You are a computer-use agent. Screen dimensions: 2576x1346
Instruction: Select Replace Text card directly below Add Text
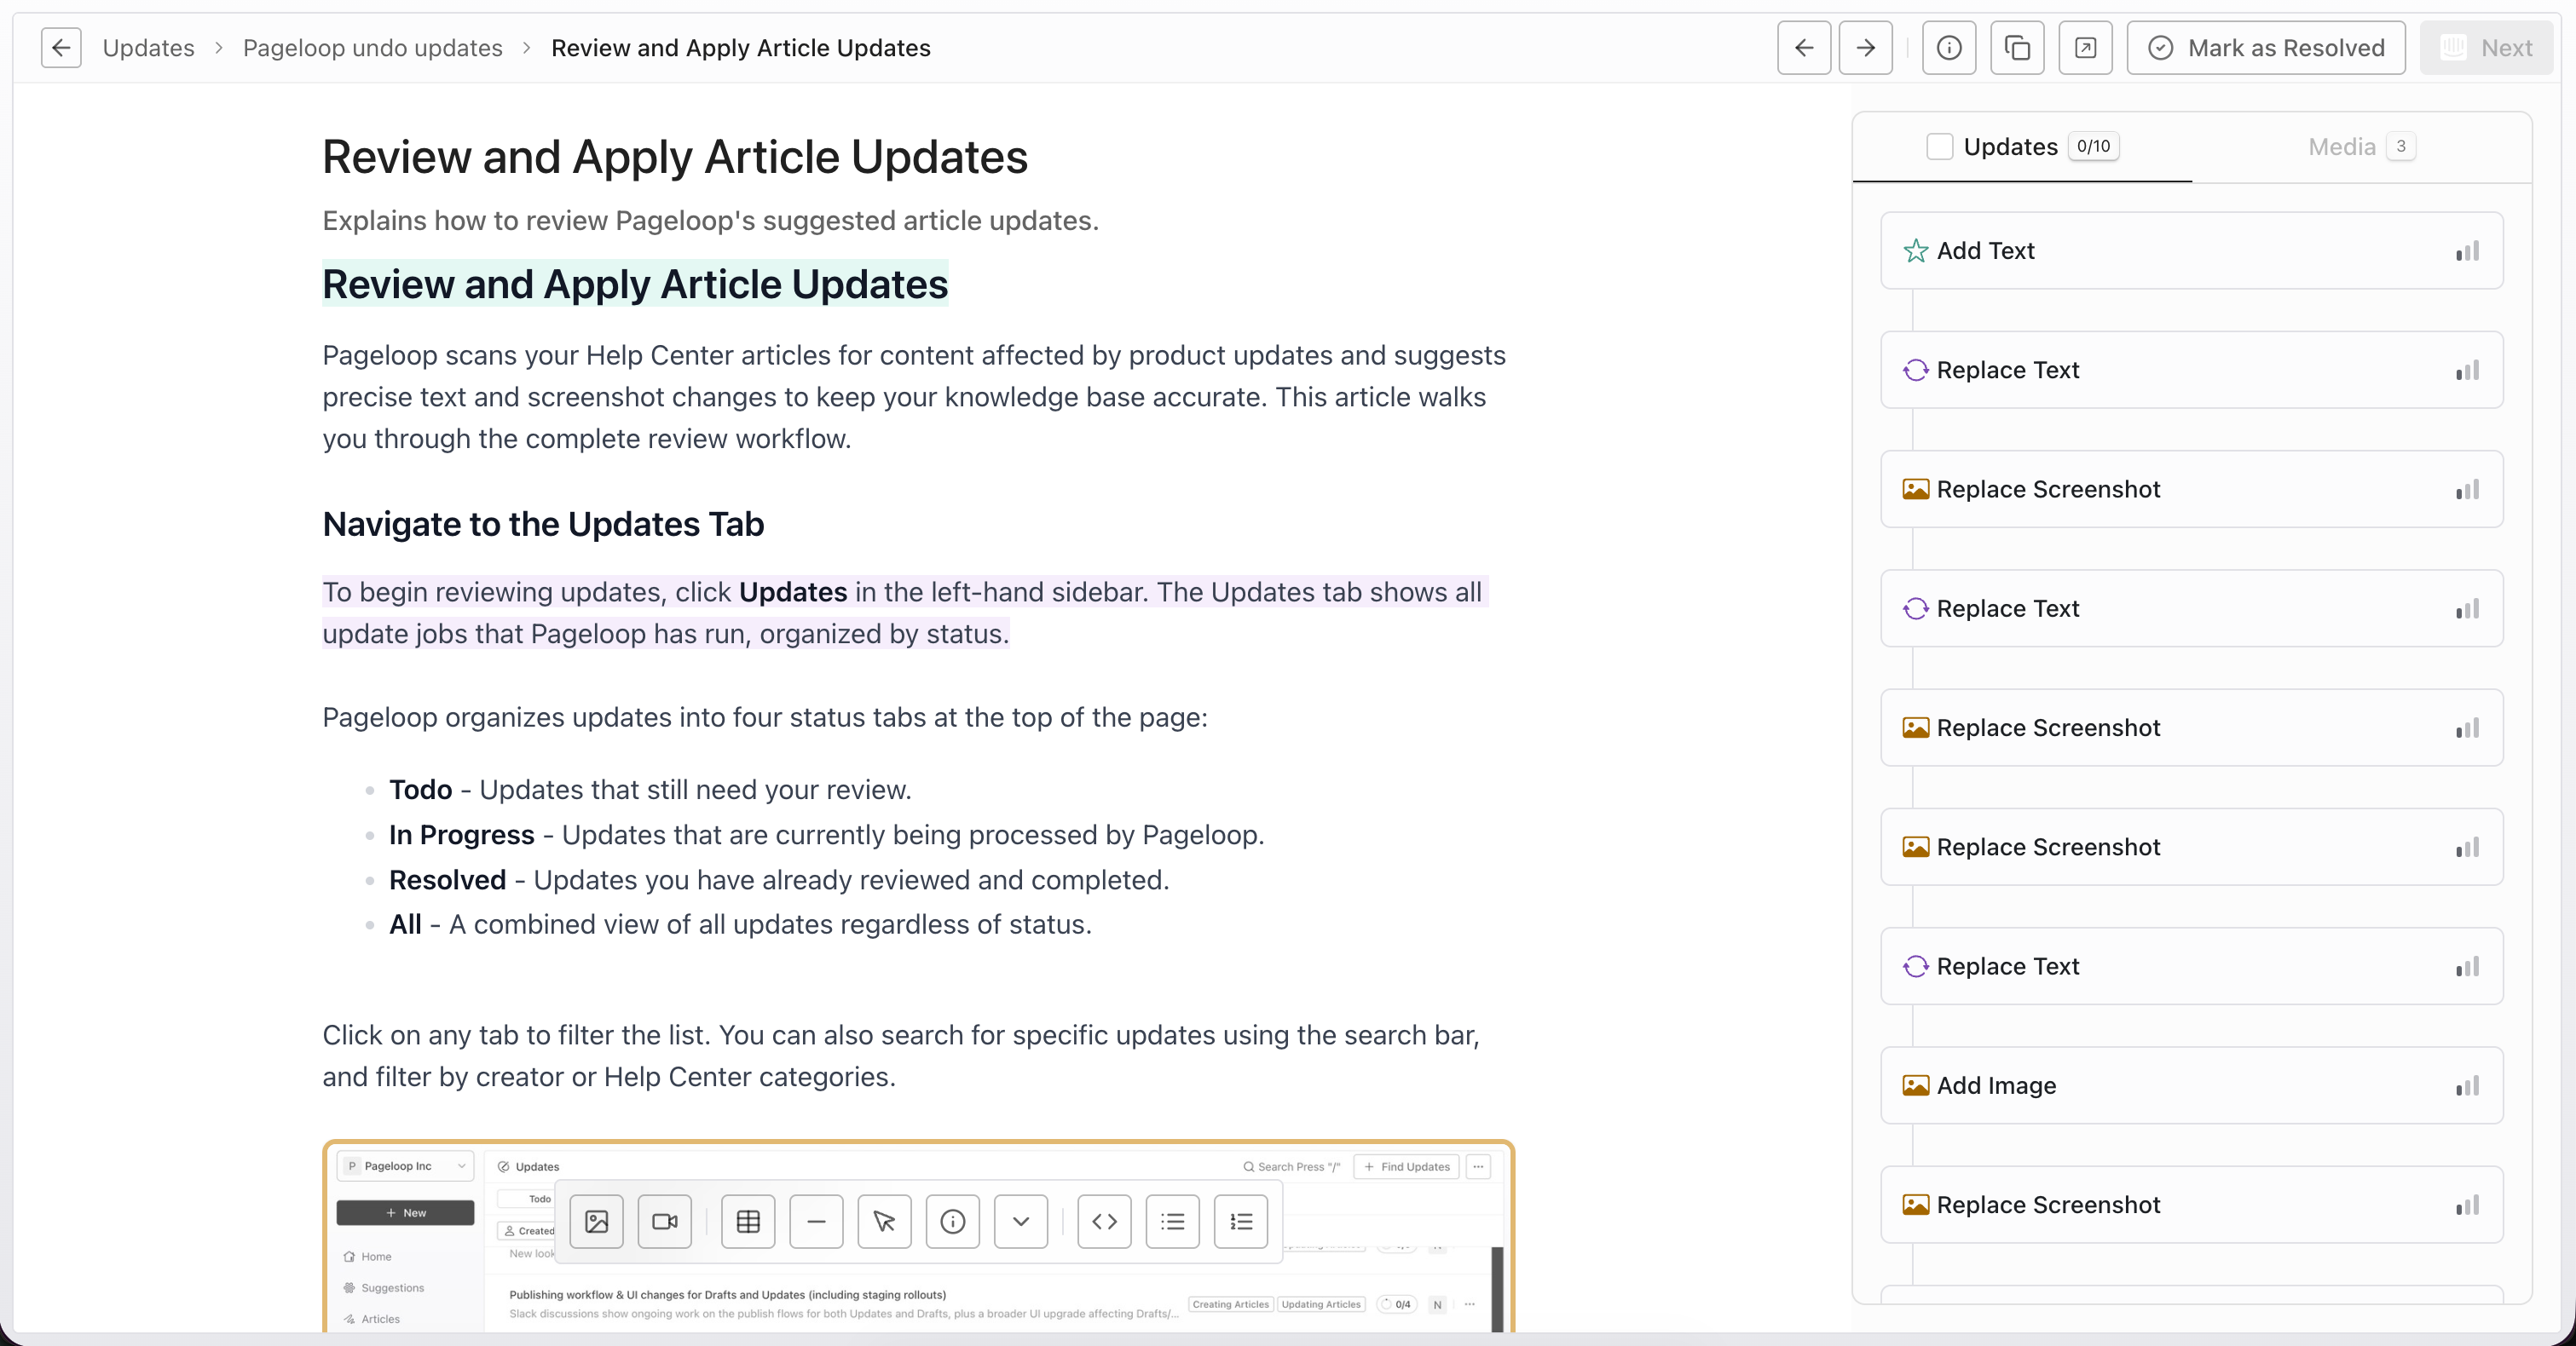point(2192,370)
